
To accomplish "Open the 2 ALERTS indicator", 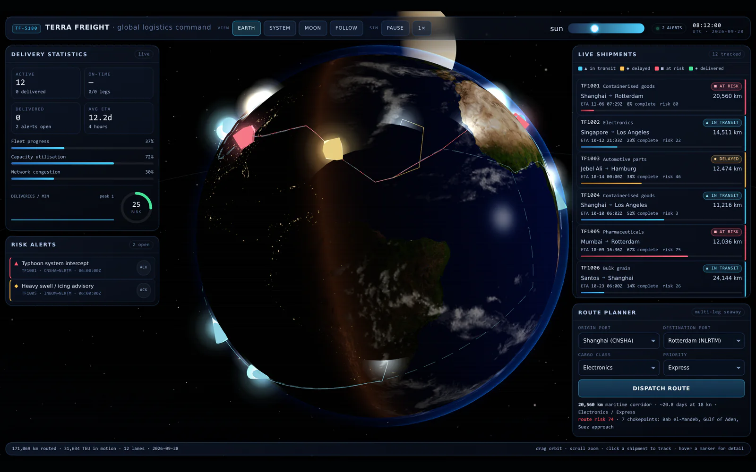I will point(669,28).
